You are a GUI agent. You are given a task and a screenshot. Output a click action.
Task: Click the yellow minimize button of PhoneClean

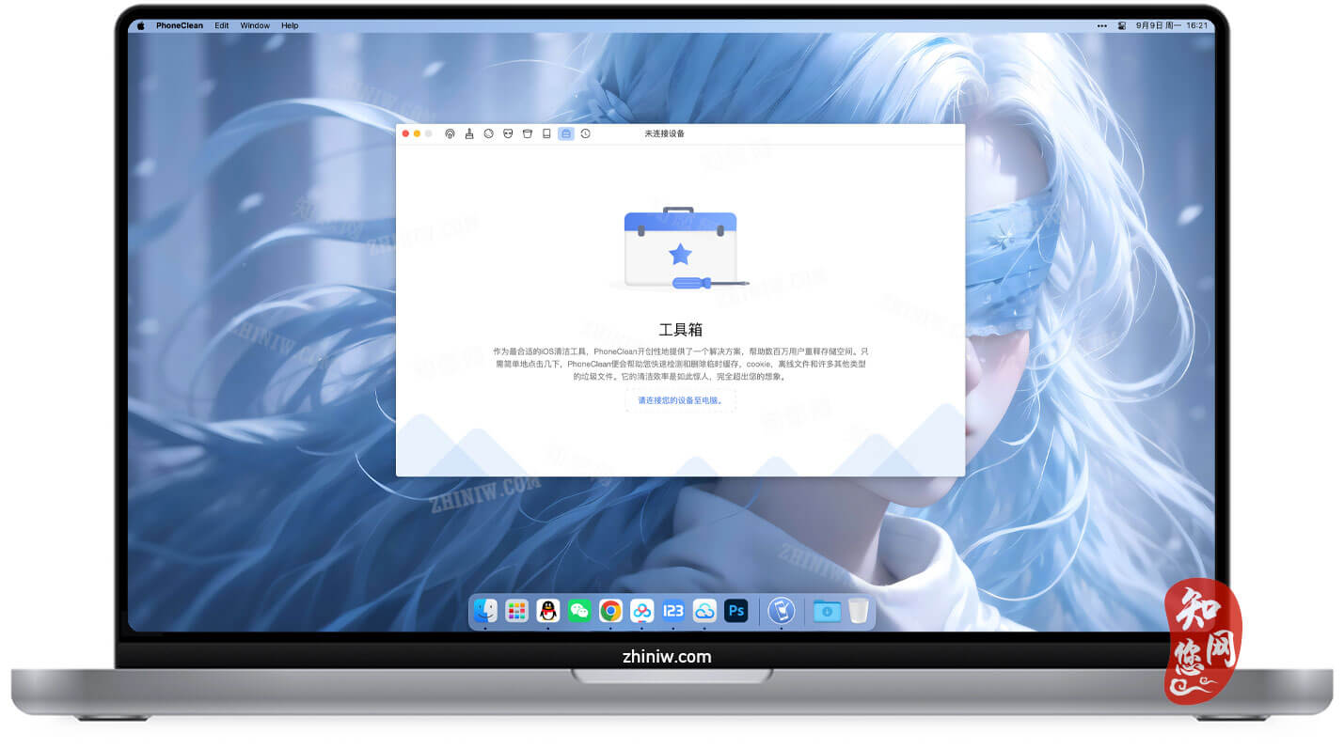pyautogui.click(x=417, y=133)
